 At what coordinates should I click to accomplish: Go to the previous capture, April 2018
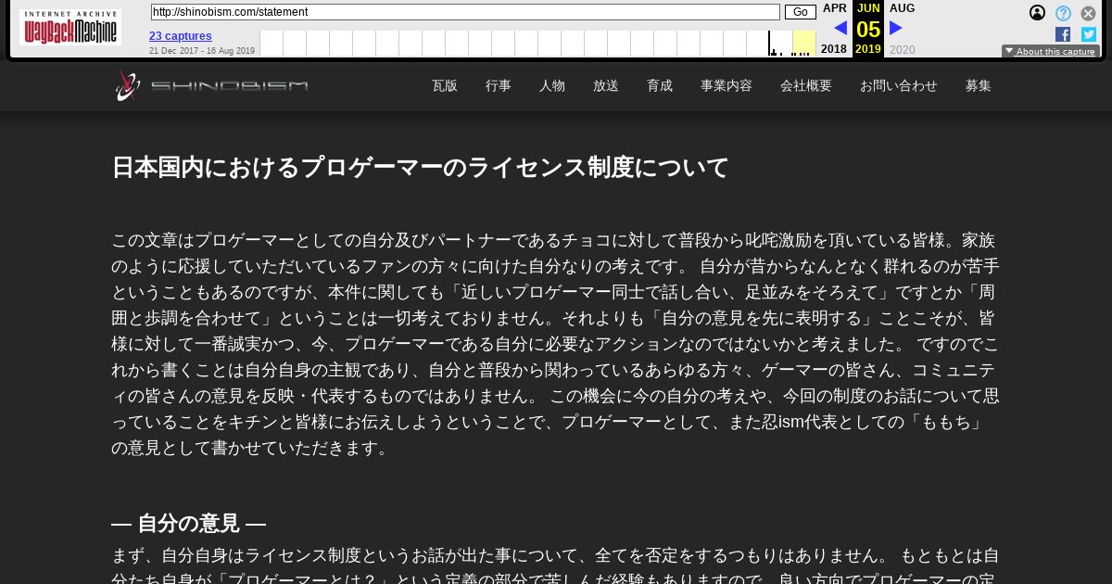(840, 28)
